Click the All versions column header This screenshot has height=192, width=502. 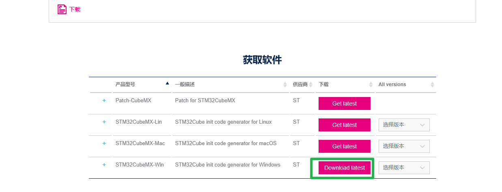392,84
